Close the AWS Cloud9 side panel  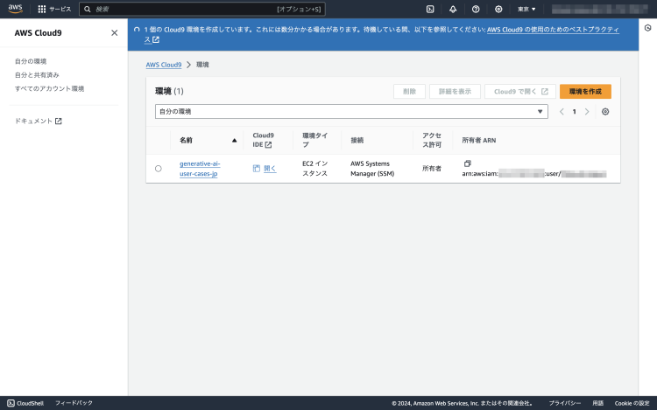(114, 32)
